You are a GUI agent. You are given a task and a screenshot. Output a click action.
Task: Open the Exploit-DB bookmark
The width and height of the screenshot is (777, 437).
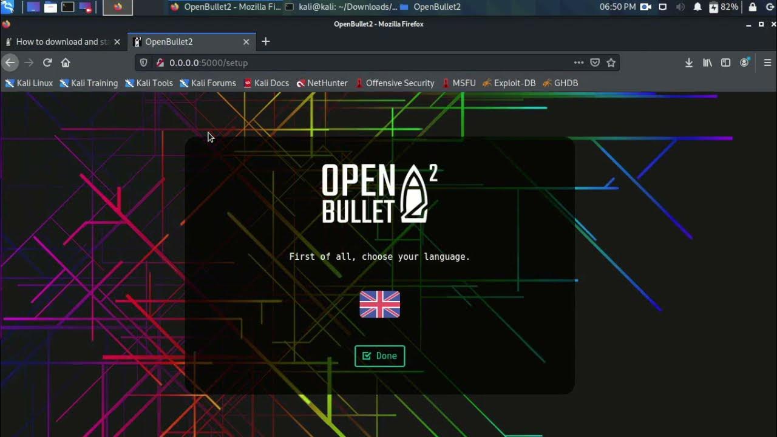coord(509,83)
